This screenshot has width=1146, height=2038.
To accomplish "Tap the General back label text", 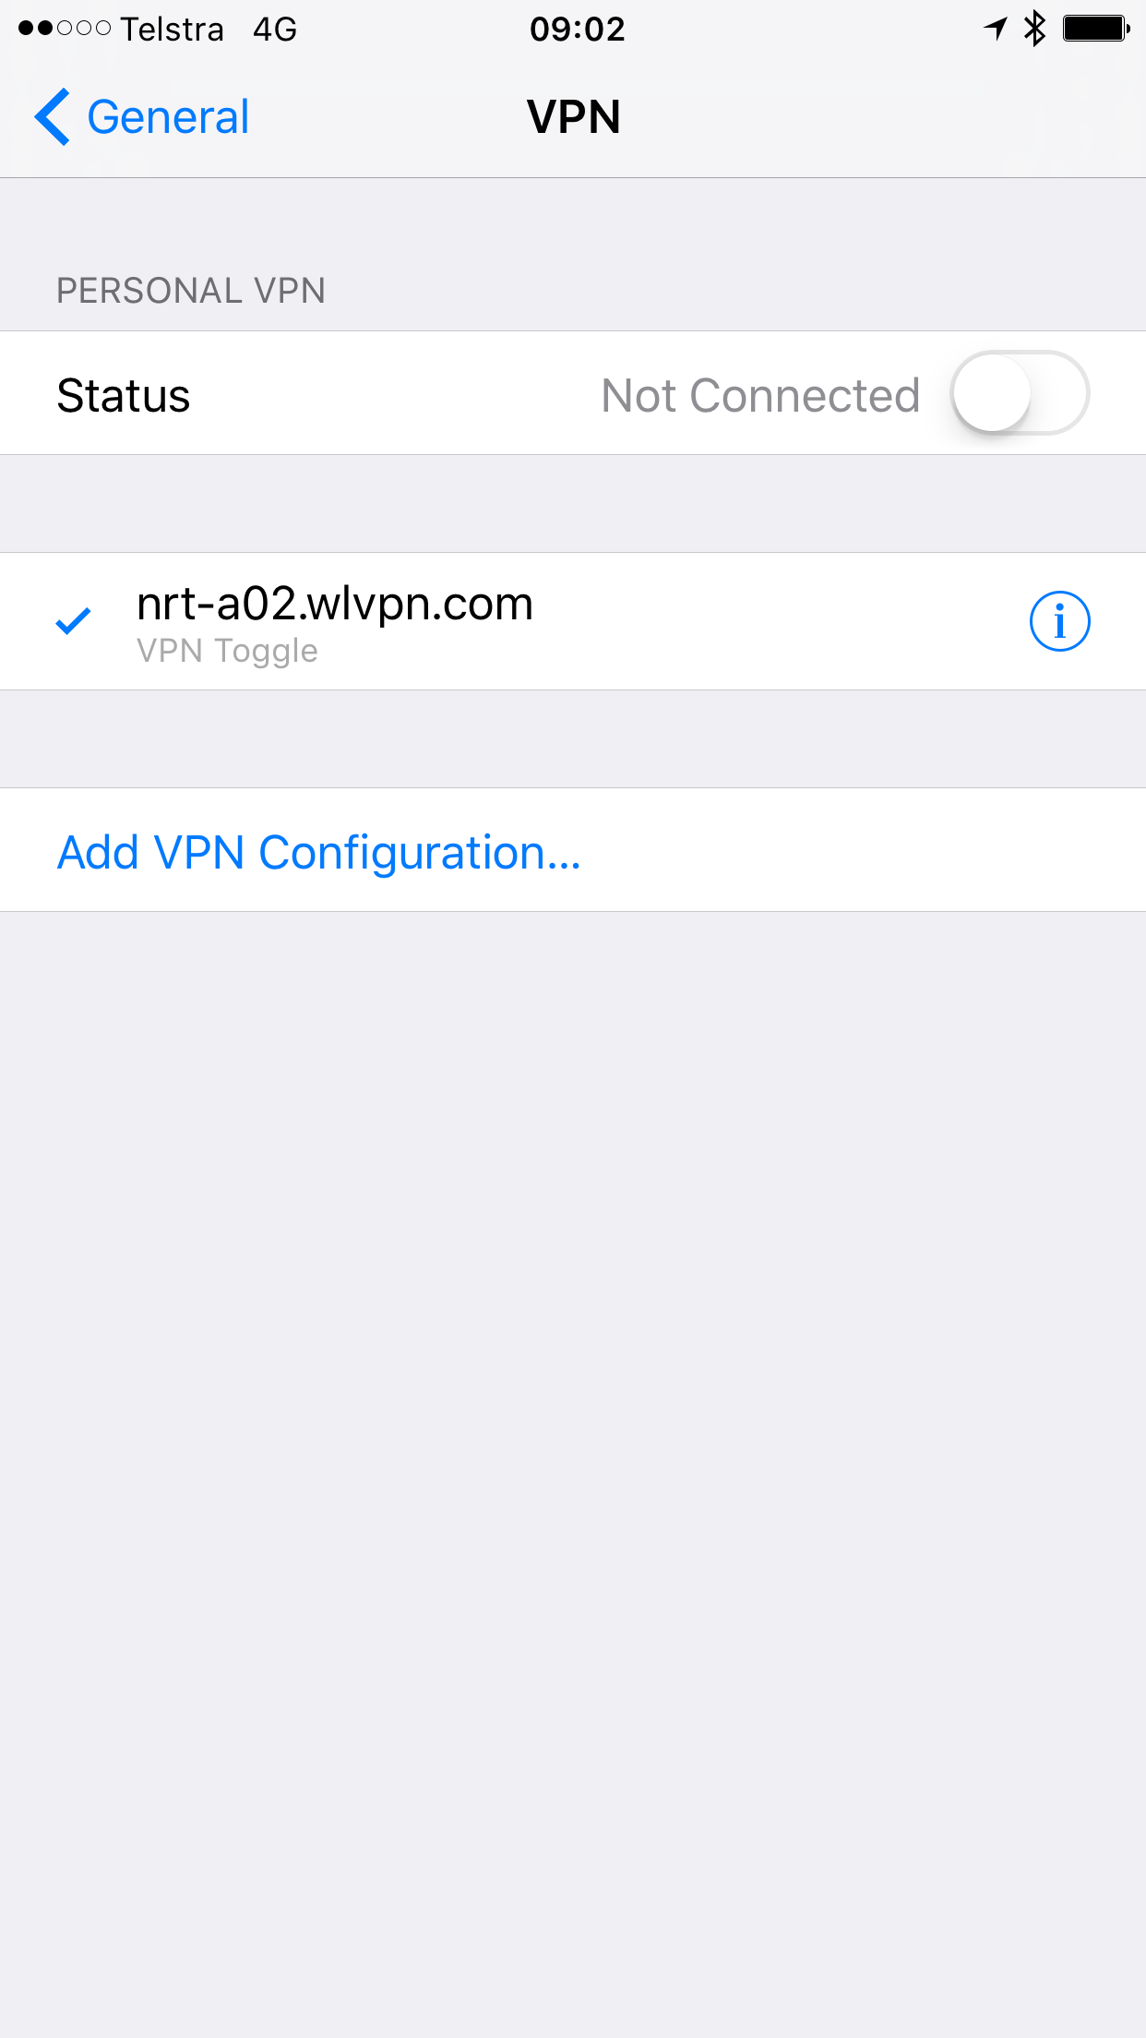I will point(168,117).
